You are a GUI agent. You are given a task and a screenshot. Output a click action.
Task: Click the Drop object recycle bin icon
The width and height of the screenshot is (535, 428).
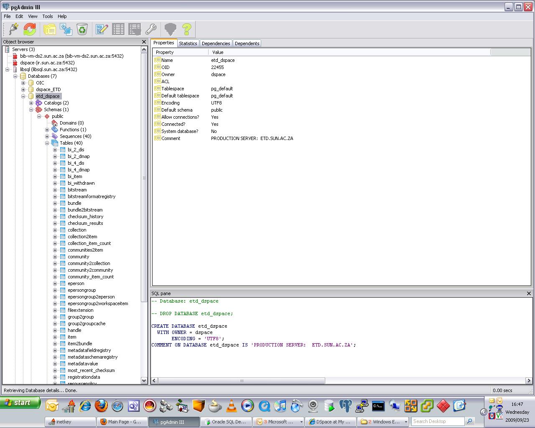click(82, 29)
